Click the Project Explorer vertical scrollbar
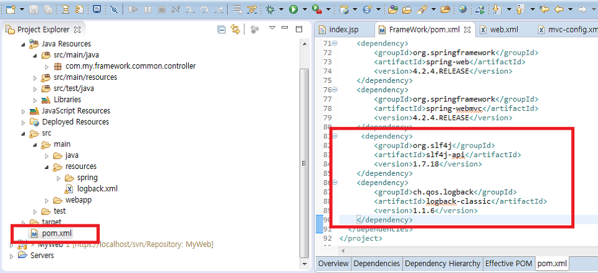The width and height of the screenshot is (598, 273). pyautogui.click(x=304, y=164)
